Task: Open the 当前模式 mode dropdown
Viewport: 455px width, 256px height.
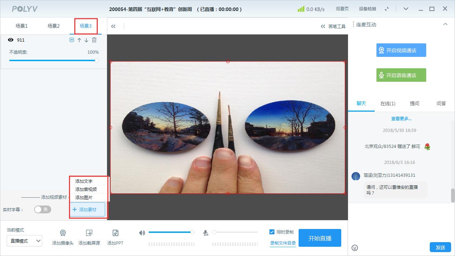Action: click(x=25, y=241)
